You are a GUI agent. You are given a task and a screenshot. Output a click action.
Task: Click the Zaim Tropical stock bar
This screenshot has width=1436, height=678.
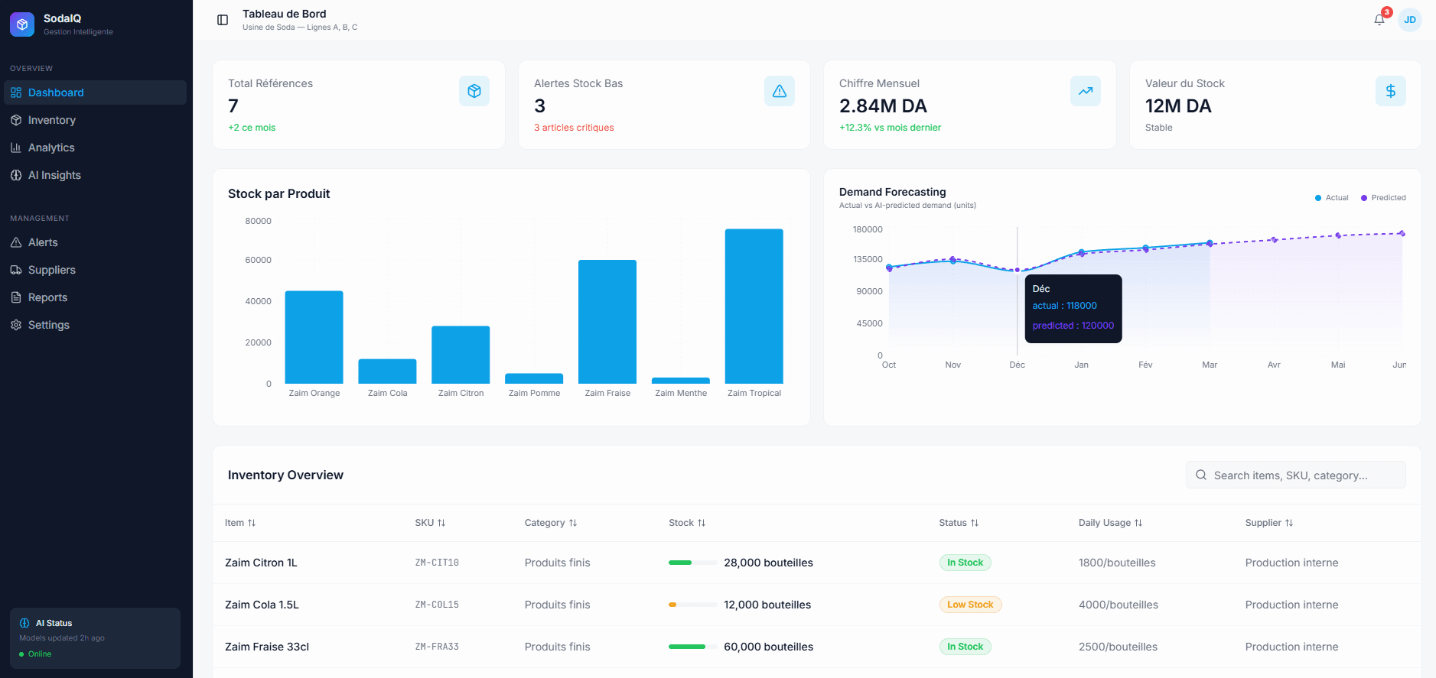point(754,306)
